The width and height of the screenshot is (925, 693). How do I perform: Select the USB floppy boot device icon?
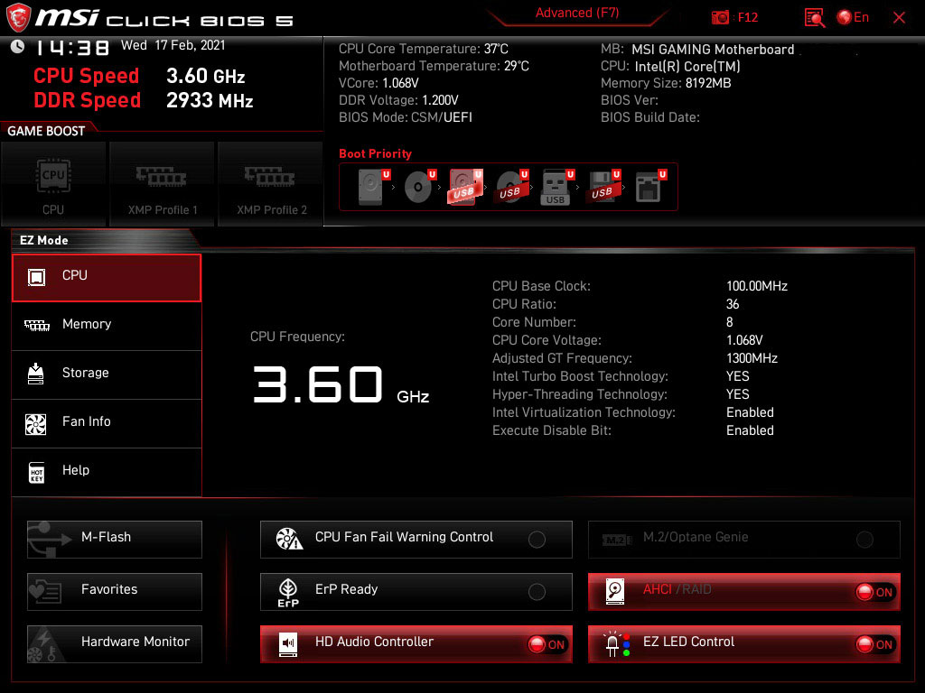tap(603, 187)
